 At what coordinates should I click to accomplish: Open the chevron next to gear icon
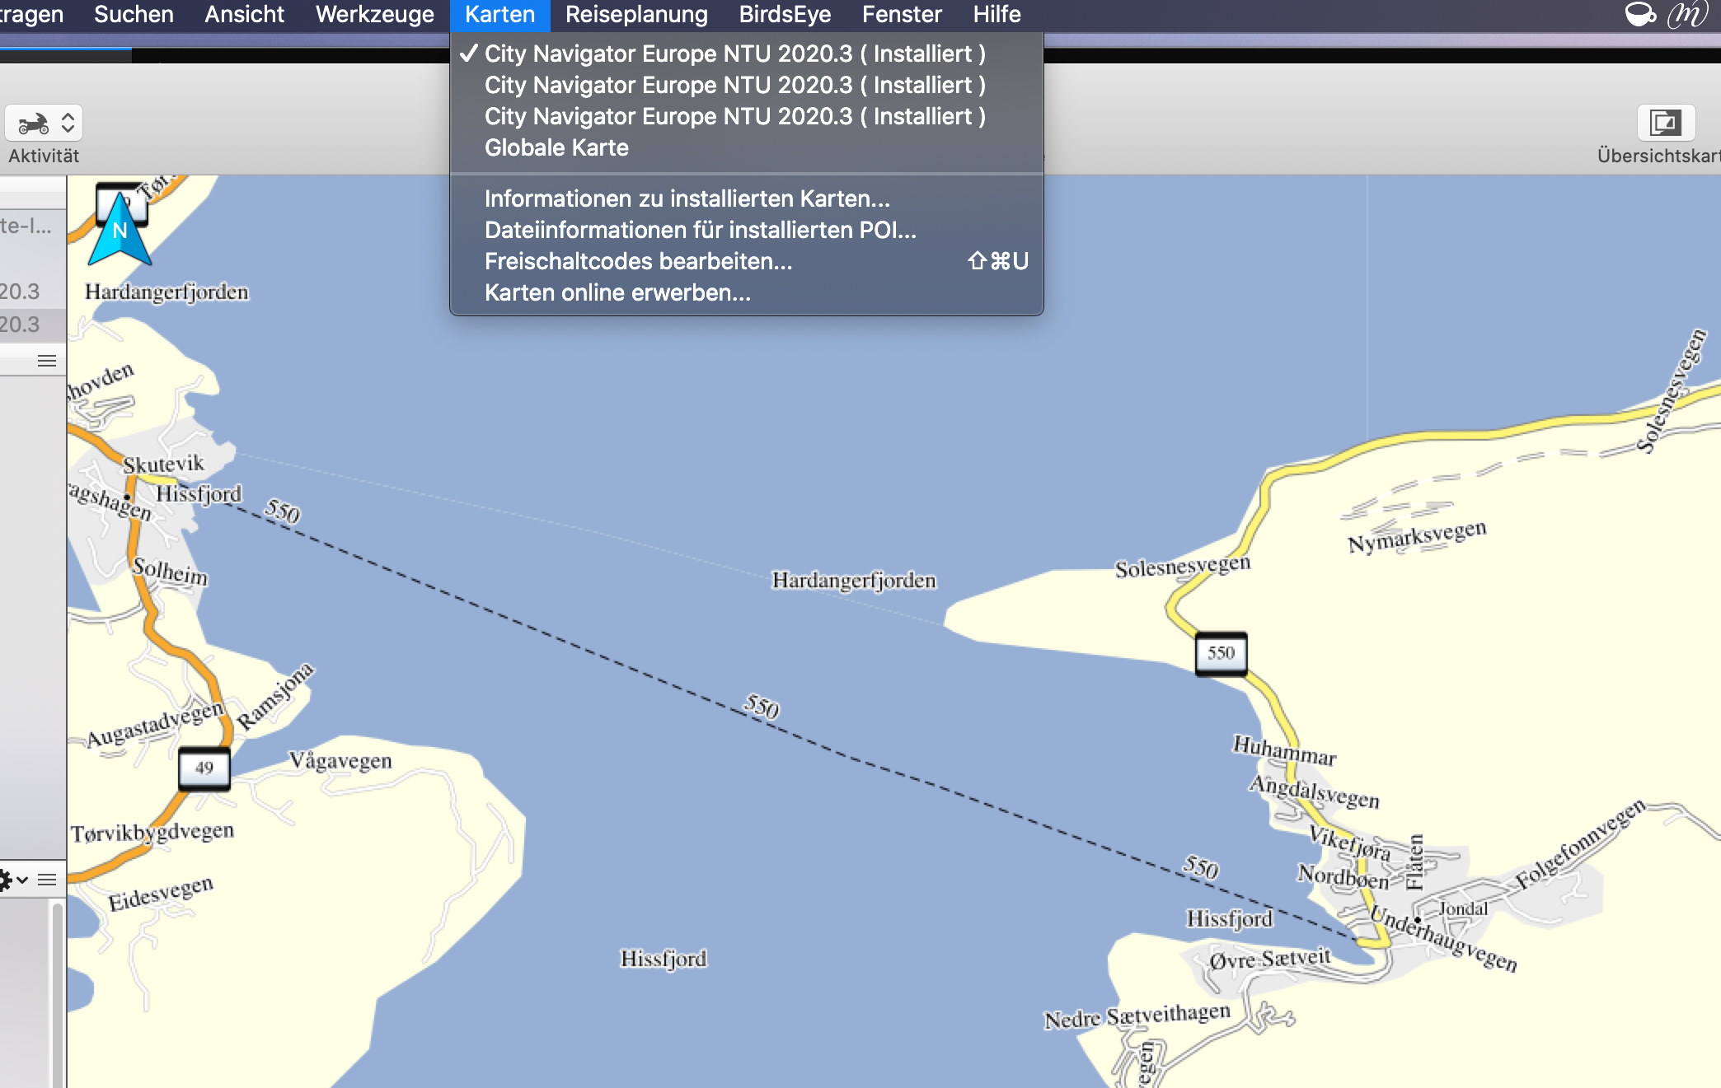[23, 880]
